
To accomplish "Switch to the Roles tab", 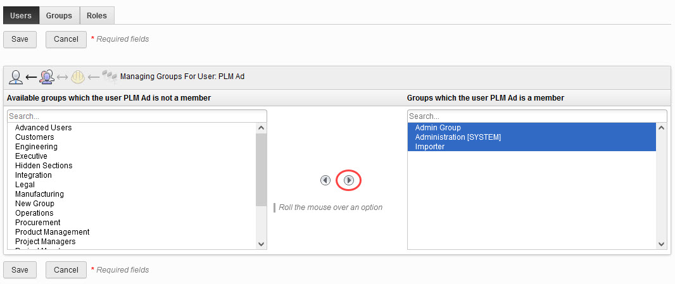I will coord(97,15).
